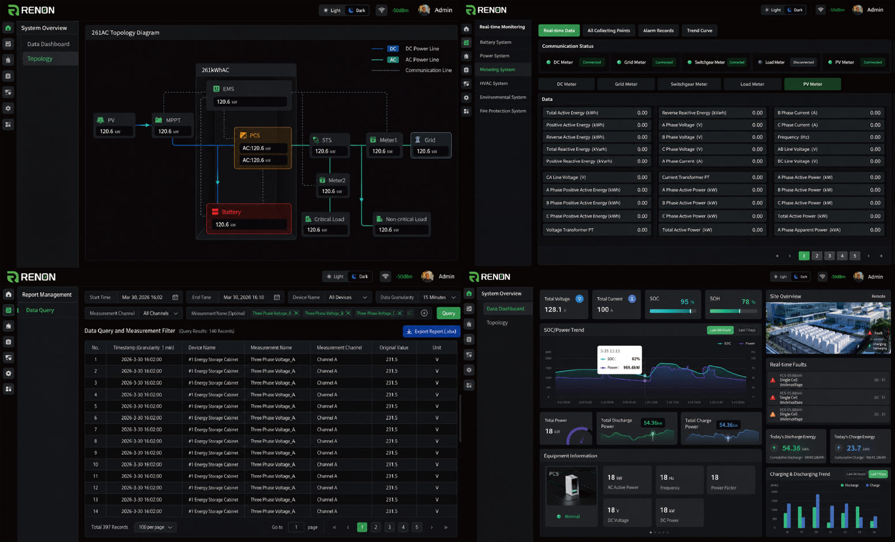Click the SOH 78% progress bar
Viewport: 895px width, 542px height.
[733, 311]
